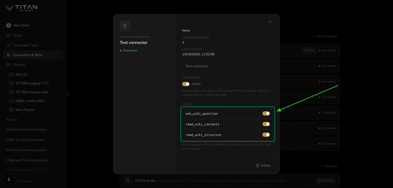Screen dimensions: 393x188
Task: Click the New Chat plus icon
Action: click(x=9, y=25)
